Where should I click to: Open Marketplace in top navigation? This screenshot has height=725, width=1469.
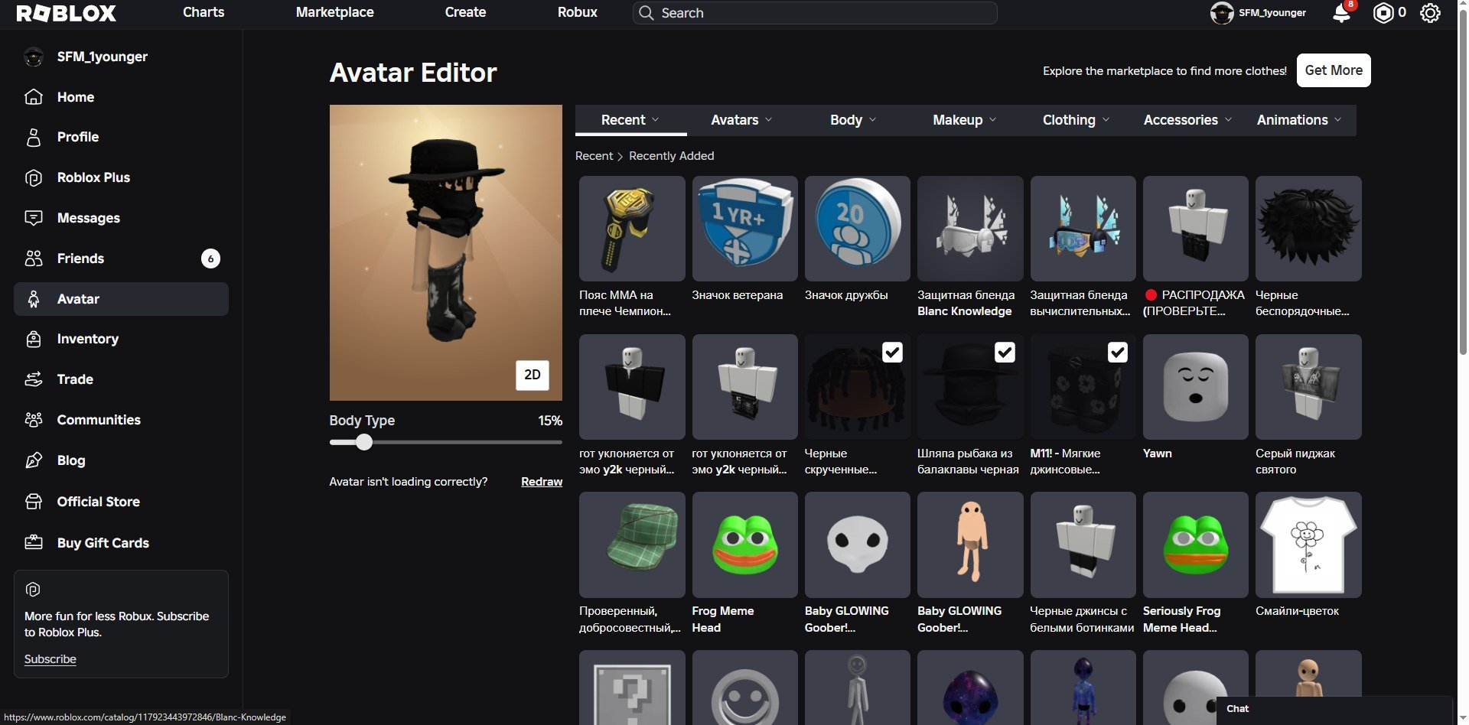pos(334,12)
